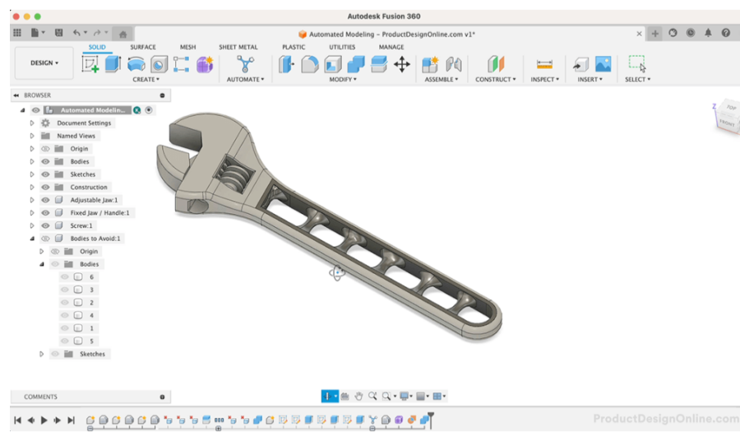Hide the top-level Sketches folder
Viewport: 740px width, 441px height.
[x=45, y=174]
